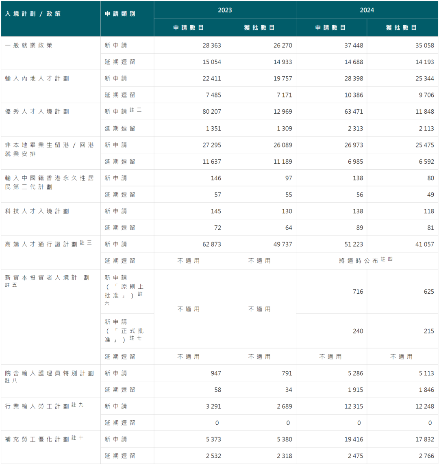Select the value 2 113
439x465 pixels.
426,129
